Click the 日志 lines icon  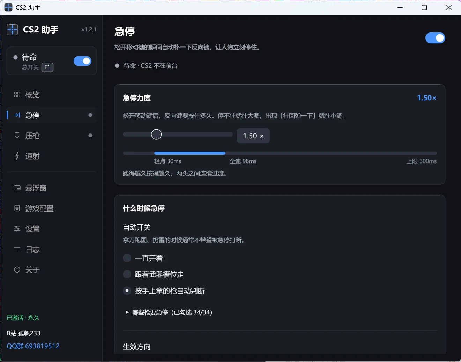click(17, 249)
